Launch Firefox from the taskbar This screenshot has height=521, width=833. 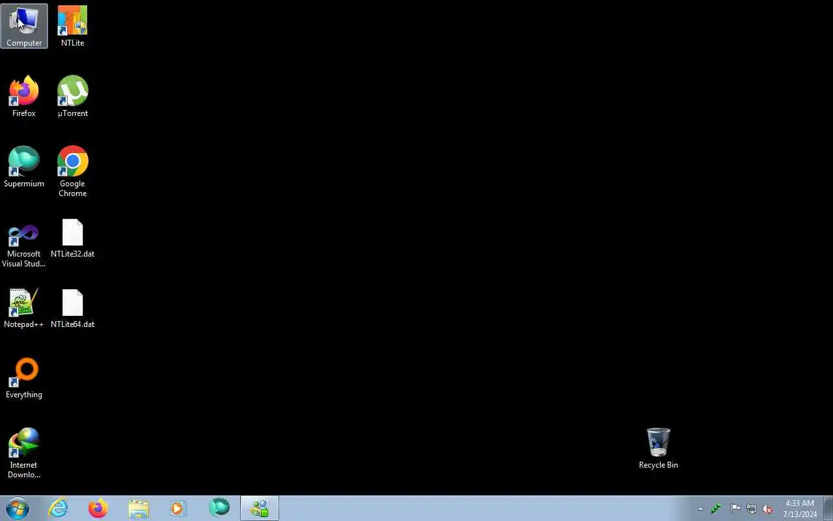point(98,508)
